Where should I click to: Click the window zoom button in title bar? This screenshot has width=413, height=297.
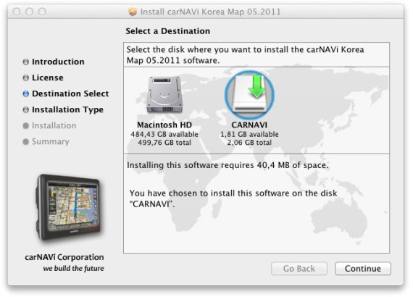[42, 12]
